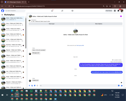
Task: Open Ember - 4 Beds and 2 Baths conversation
Action: (x=13, y=40)
